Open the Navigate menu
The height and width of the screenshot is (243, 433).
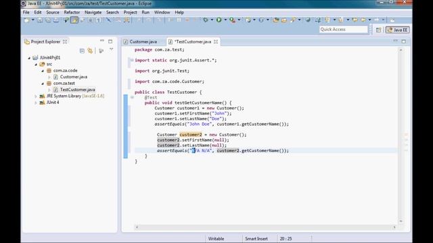(x=93, y=12)
